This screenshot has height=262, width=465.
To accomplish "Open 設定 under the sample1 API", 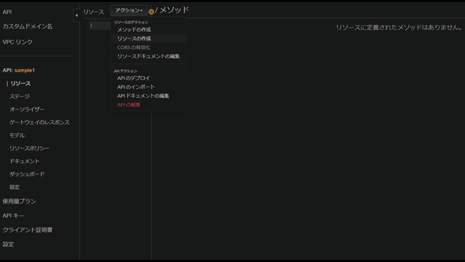I will (14, 188).
